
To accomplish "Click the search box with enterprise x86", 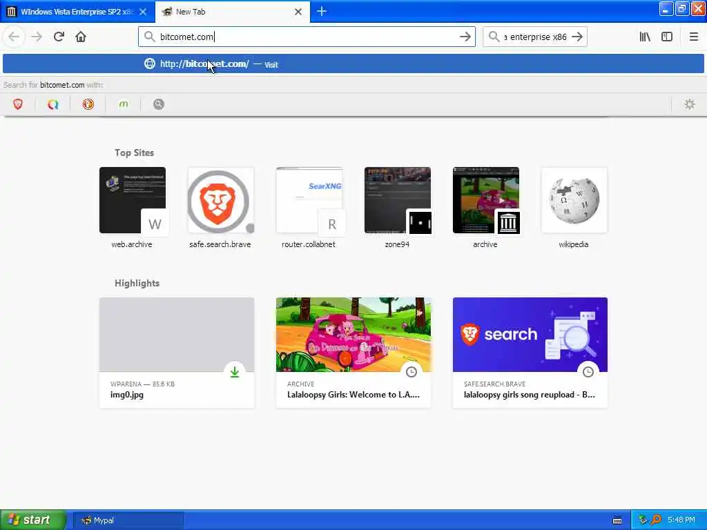I will tap(535, 37).
